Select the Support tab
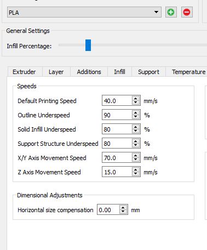The height and width of the screenshot is (250, 207). [148, 72]
